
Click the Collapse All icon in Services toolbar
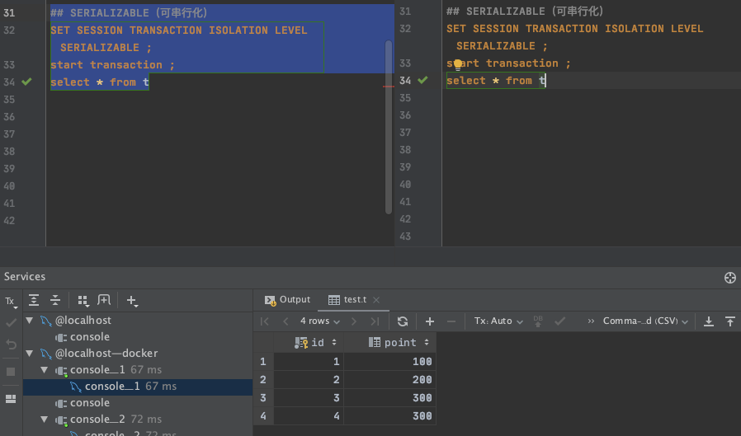[x=55, y=300]
